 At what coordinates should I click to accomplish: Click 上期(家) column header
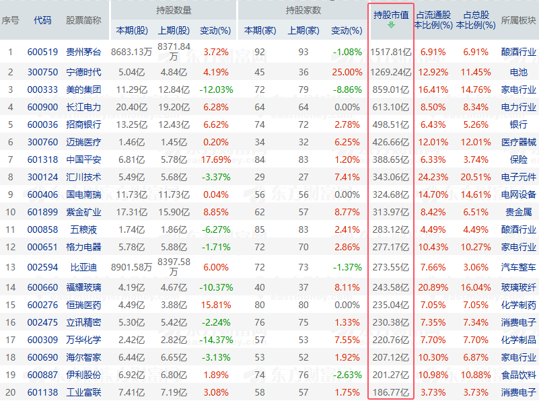pos(303,30)
